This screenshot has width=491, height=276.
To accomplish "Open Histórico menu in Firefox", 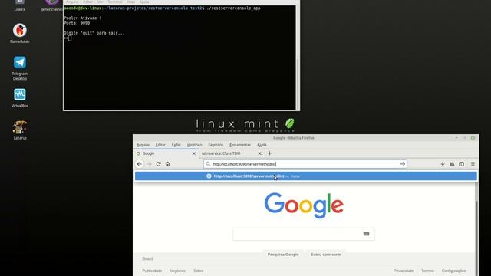I will pos(194,145).
